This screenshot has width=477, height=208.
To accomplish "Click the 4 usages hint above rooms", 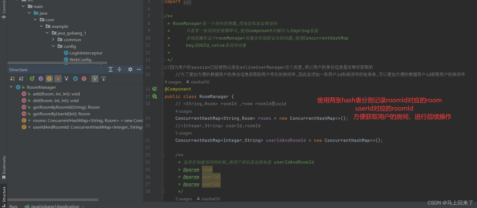I will 184,111.
